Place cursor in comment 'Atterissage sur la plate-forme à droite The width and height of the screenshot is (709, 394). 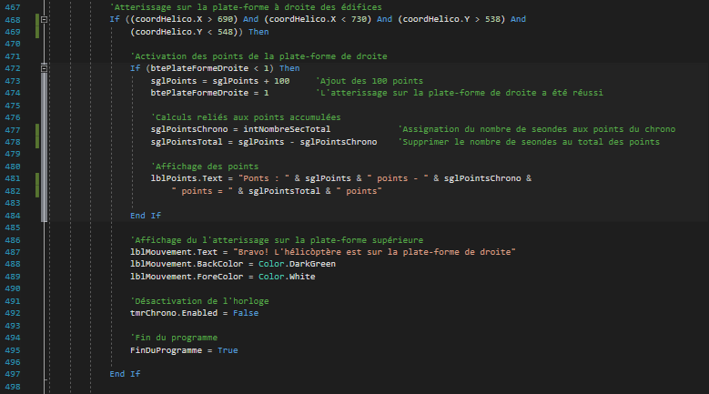pyautogui.click(x=246, y=7)
